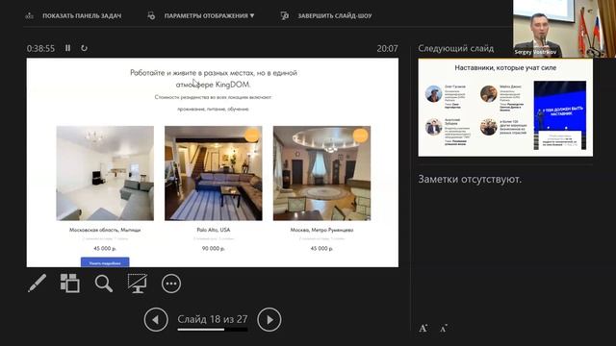Open the see all slides view

click(70, 284)
